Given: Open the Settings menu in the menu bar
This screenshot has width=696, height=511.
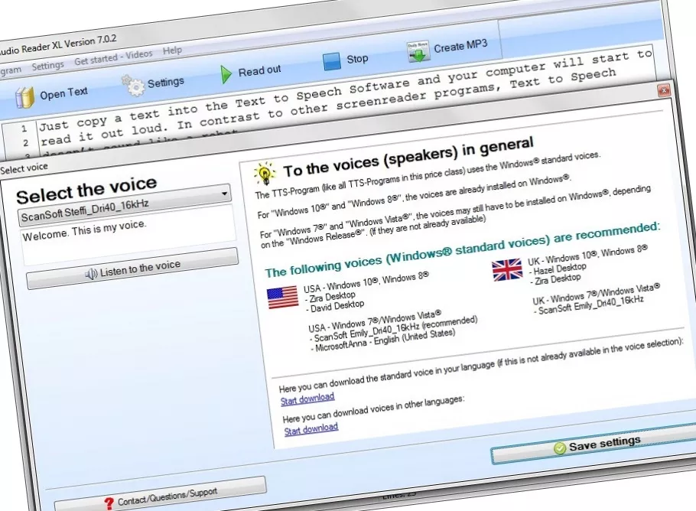Looking at the screenshot, I should 47,66.
